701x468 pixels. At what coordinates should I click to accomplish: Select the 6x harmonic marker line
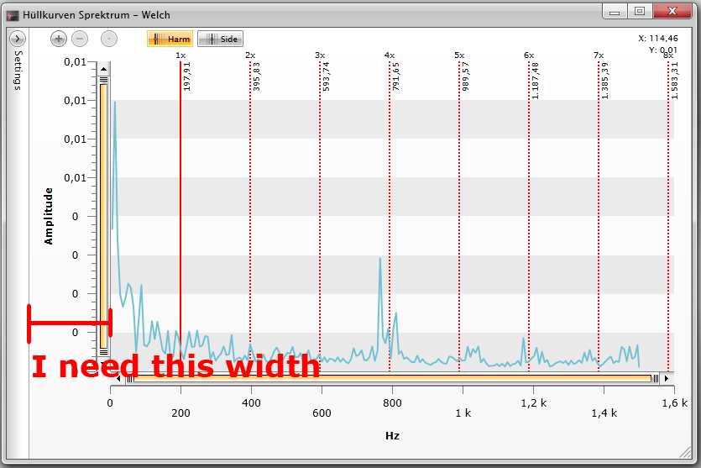click(529, 215)
